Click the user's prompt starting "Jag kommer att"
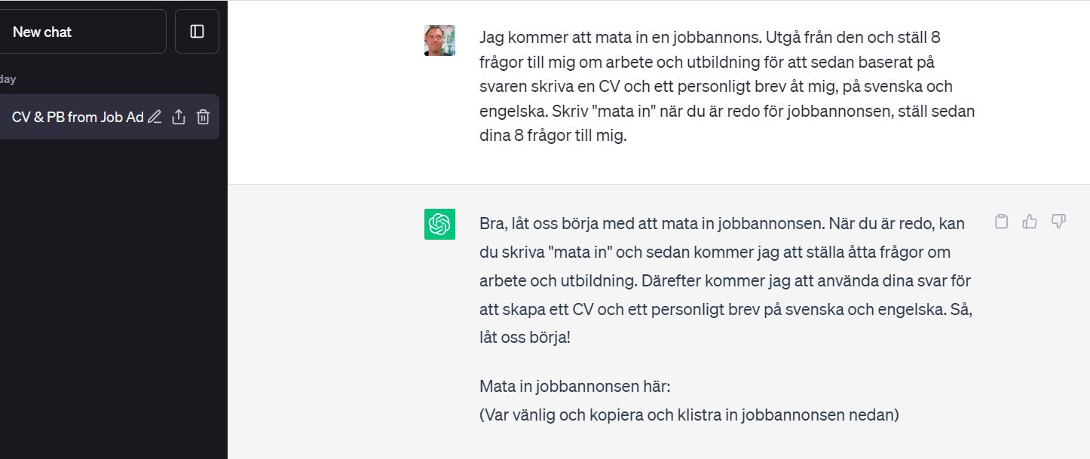Screen dimensions: 1090x459 (727, 86)
